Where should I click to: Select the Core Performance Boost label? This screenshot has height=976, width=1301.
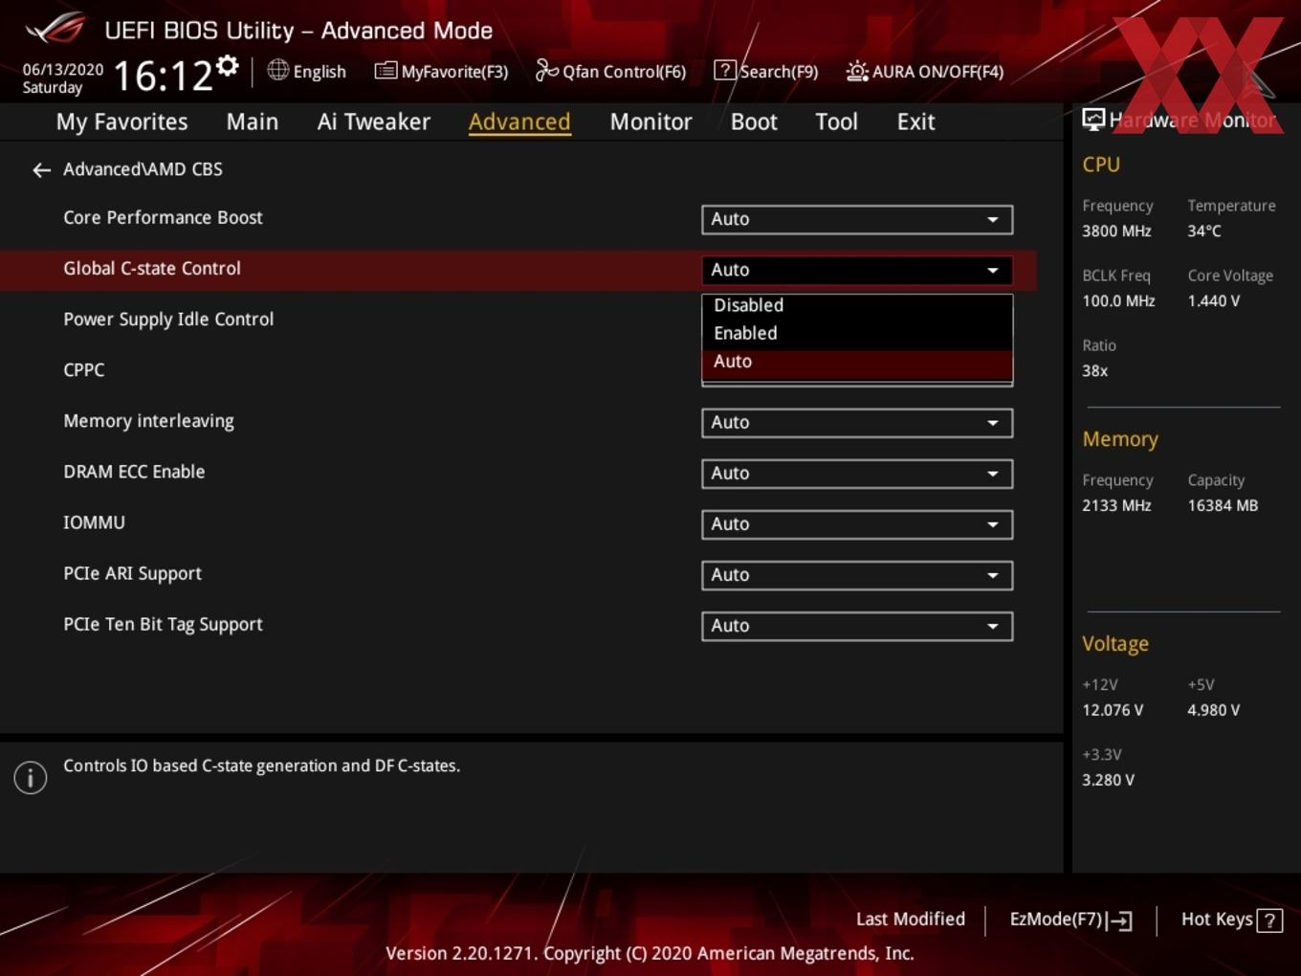(163, 218)
